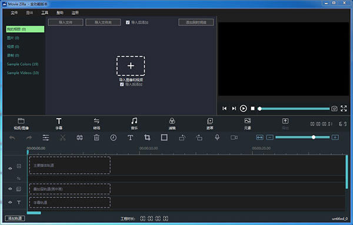The height and width of the screenshot is (225, 353).
Task: Open the first menu (文件) in menu bar
Action: pos(14,12)
